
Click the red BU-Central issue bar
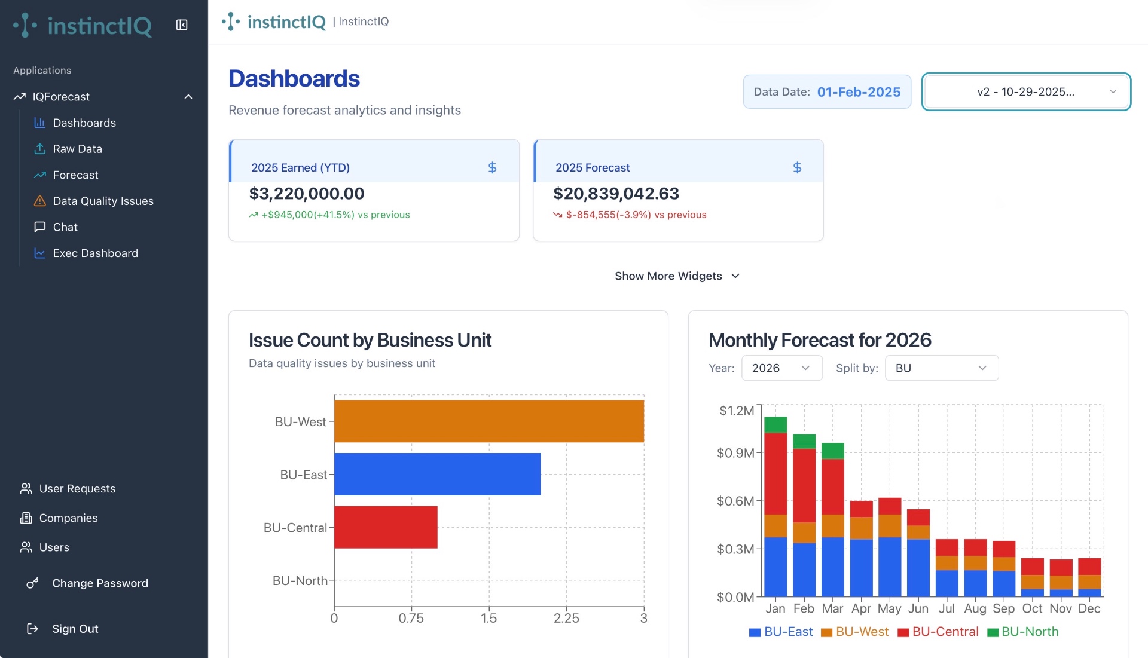pyautogui.click(x=386, y=527)
